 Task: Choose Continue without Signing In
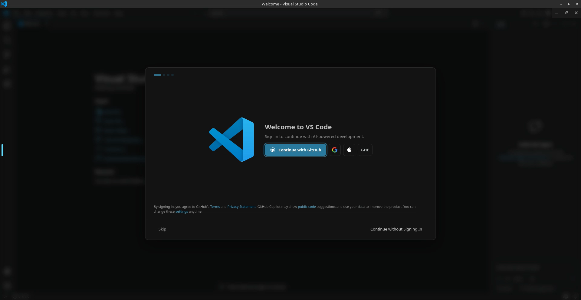click(x=396, y=229)
